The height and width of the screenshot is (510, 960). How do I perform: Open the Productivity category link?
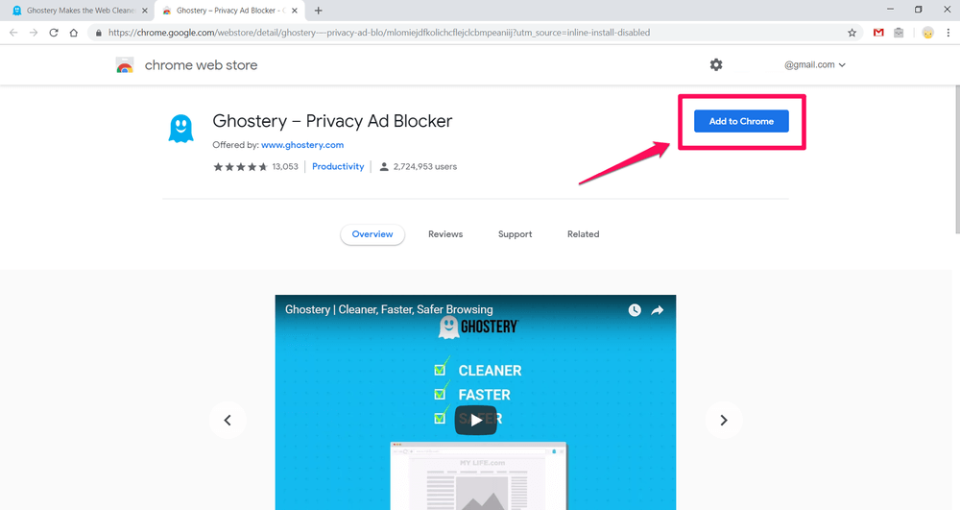click(338, 166)
